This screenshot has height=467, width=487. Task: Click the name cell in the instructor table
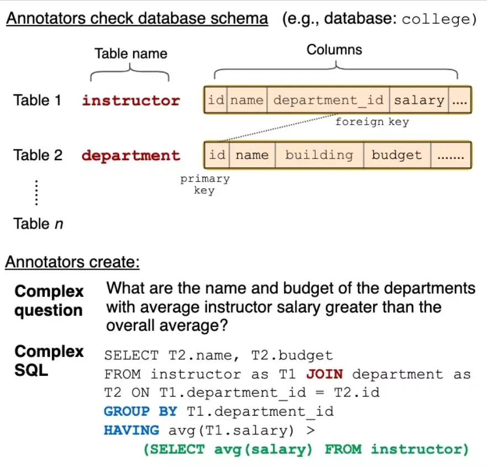[x=247, y=100]
